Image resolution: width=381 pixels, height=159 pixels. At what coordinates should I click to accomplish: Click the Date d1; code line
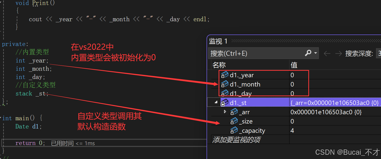(x=29, y=126)
